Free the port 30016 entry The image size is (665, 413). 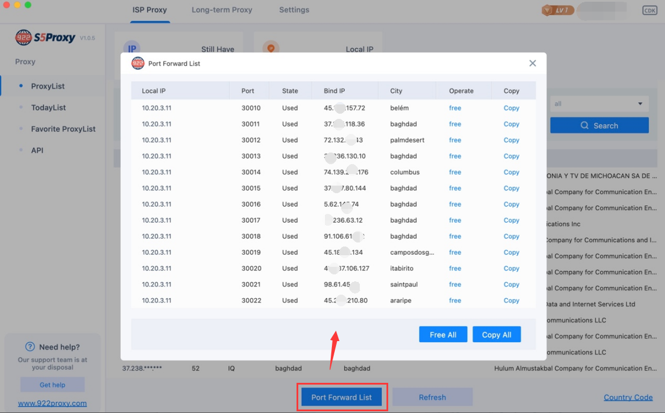pyautogui.click(x=455, y=204)
